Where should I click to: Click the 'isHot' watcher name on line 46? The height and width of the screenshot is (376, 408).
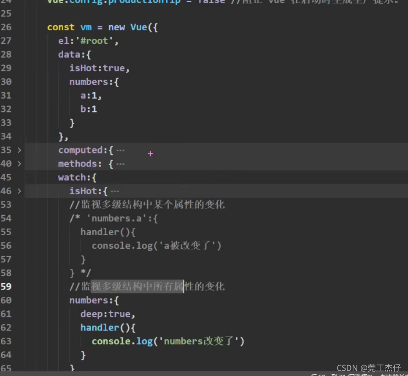tap(83, 191)
